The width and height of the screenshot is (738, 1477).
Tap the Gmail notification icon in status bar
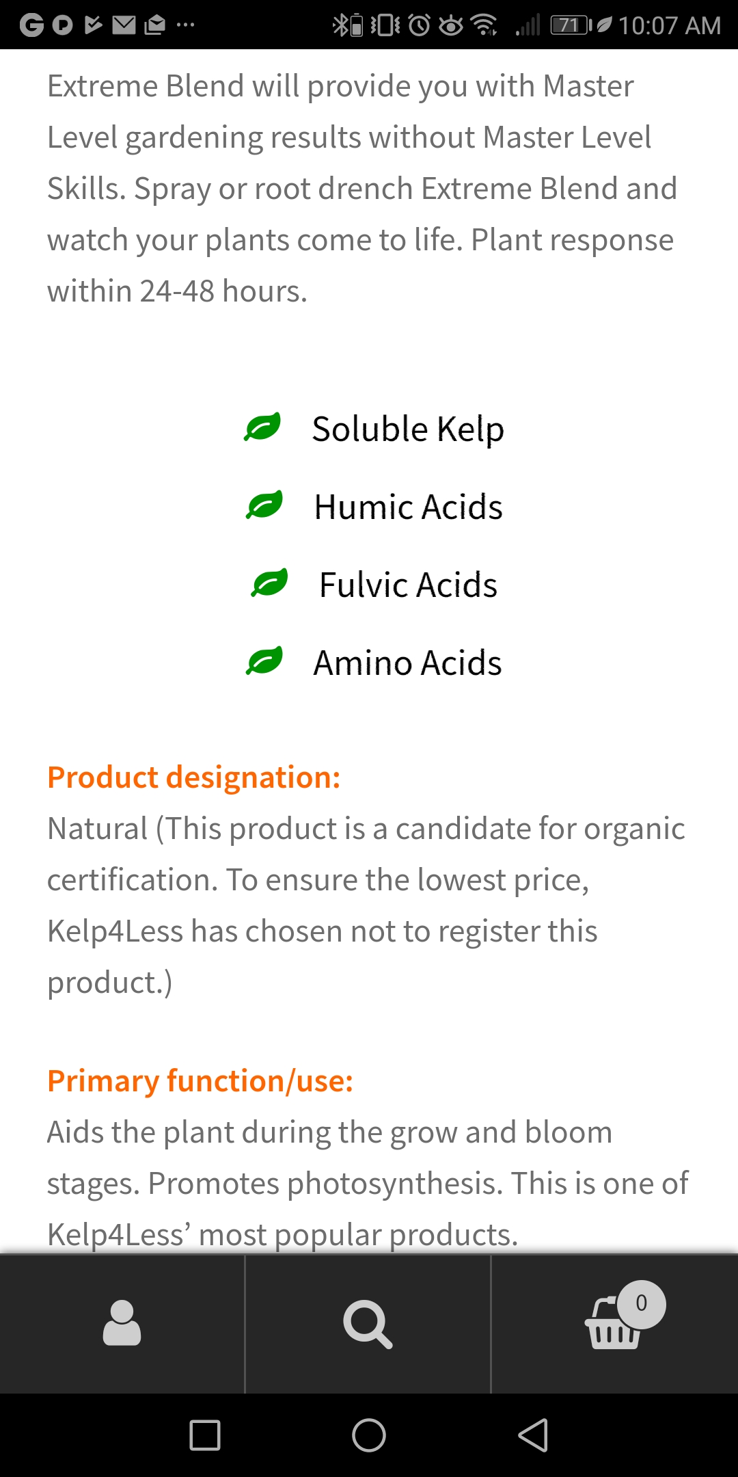pos(124,25)
